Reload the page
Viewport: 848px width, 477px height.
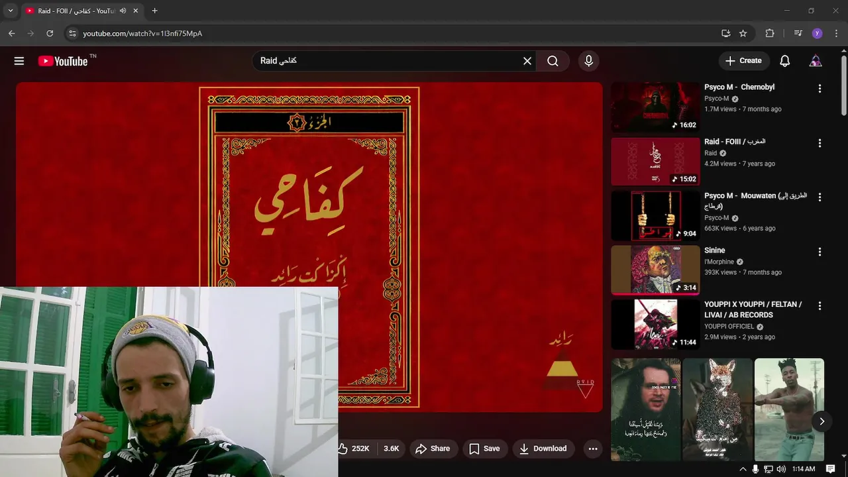point(50,33)
